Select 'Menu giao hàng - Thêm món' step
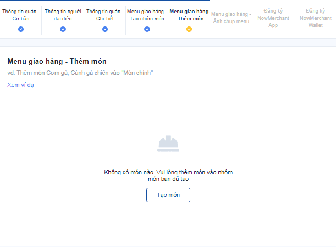This screenshot has width=336, height=247. tap(189, 15)
